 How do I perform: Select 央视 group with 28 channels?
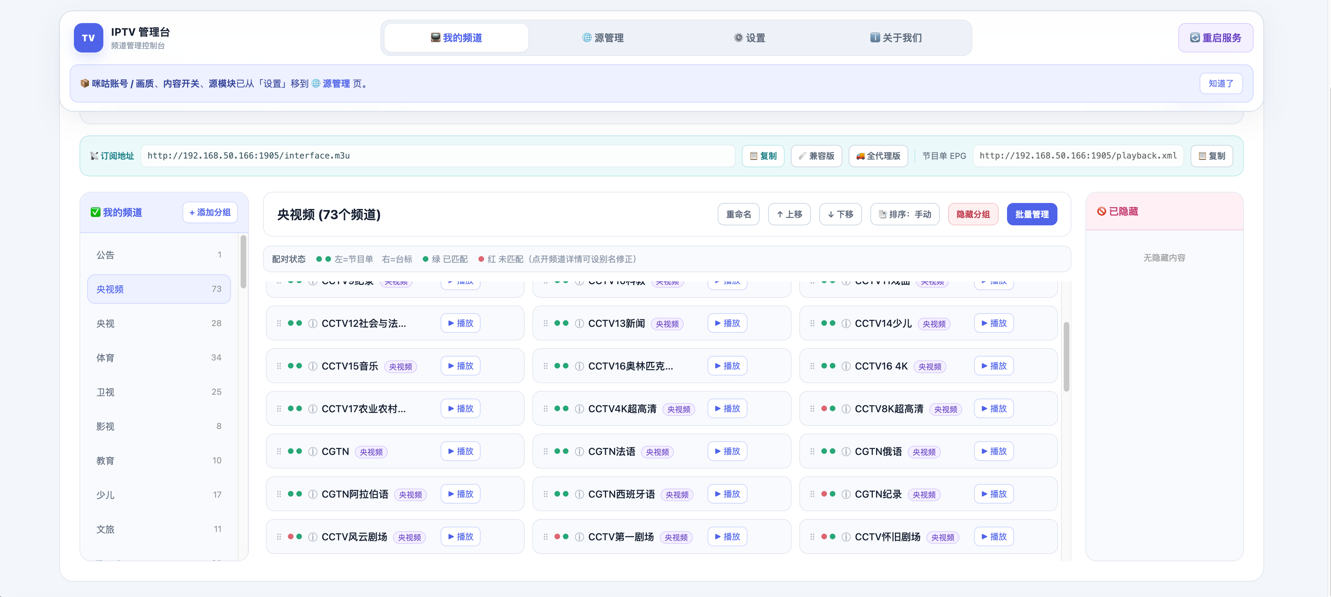point(159,323)
